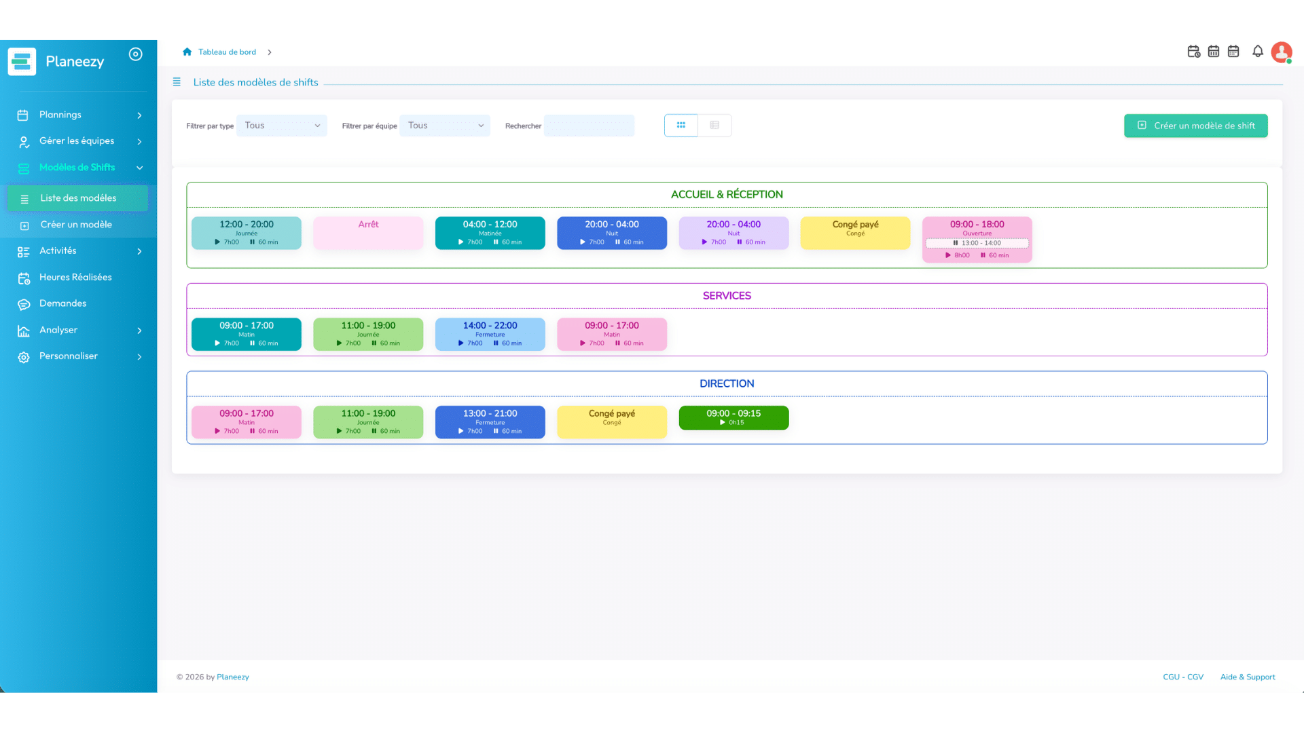Expand the Personnaliser menu chevron

coord(139,357)
